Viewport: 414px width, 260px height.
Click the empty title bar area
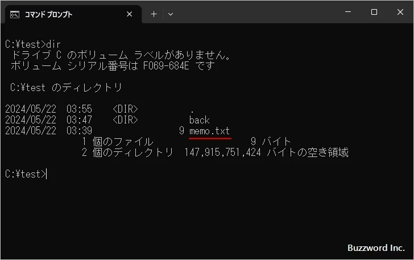(256, 13)
